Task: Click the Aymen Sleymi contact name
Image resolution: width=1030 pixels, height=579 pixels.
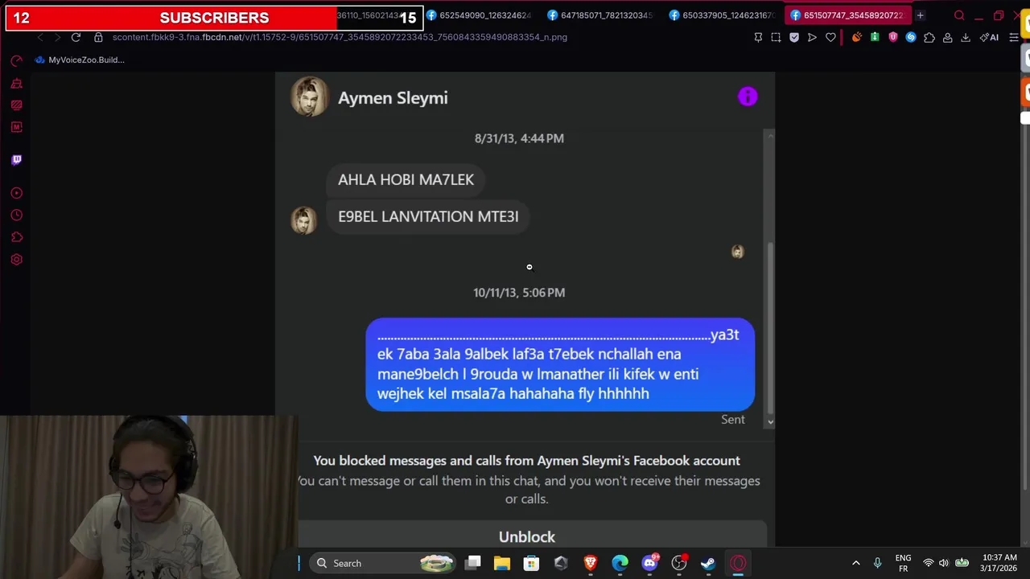Action: click(393, 98)
